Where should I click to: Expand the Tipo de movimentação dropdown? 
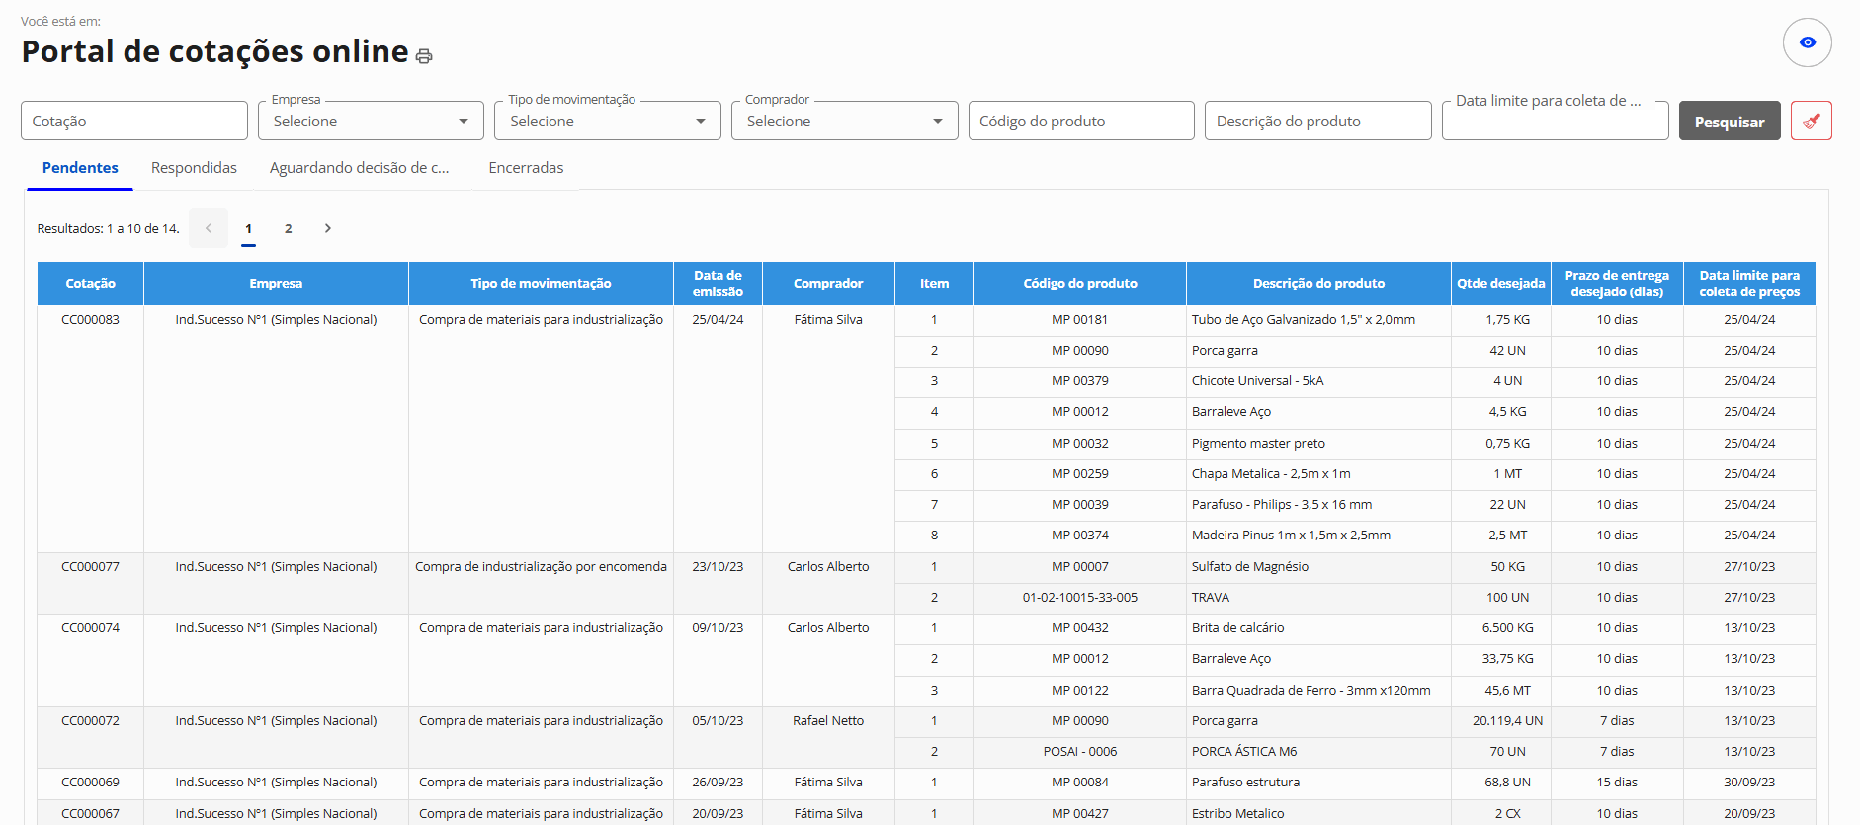pos(607,121)
